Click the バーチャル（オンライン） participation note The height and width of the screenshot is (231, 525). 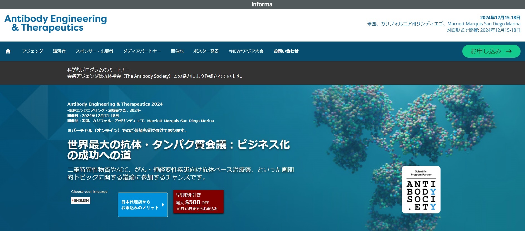[127, 130]
